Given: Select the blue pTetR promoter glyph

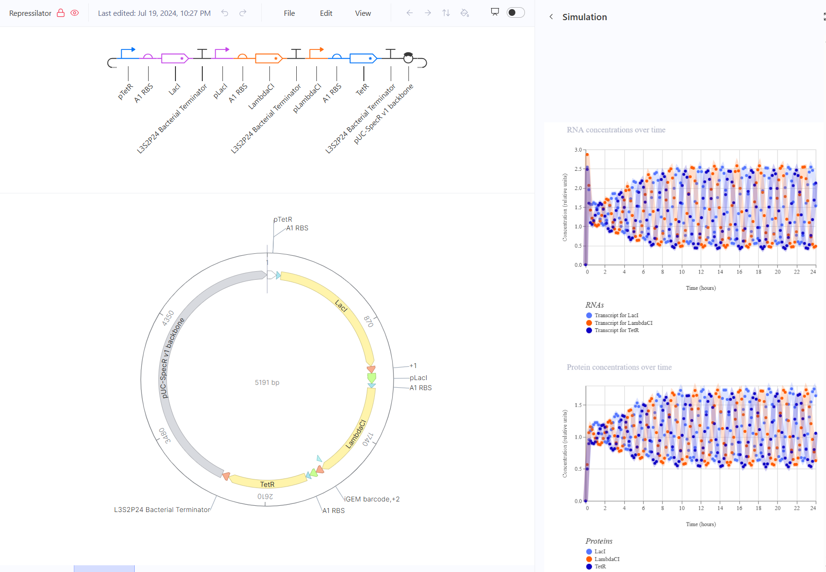Looking at the screenshot, I should pos(128,53).
